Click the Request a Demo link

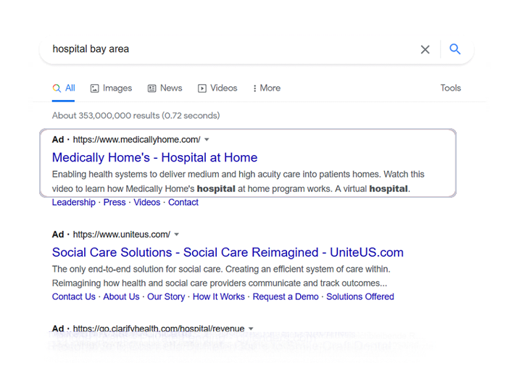(286, 296)
